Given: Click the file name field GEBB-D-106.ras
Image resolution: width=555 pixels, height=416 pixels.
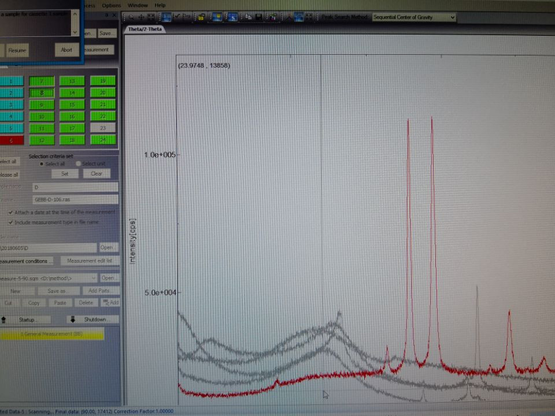Looking at the screenshot, I should click(75, 199).
